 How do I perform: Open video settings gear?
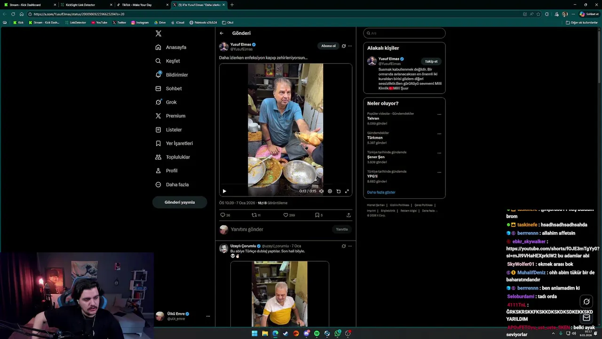330,191
